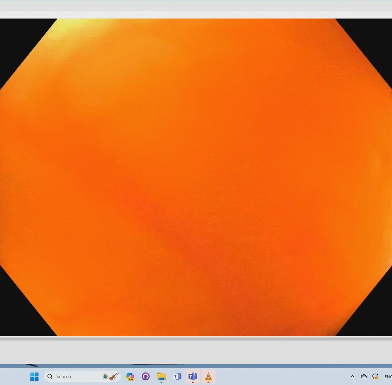Open GitHub Desktop from the taskbar
The image size is (392, 385).
(146, 376)
